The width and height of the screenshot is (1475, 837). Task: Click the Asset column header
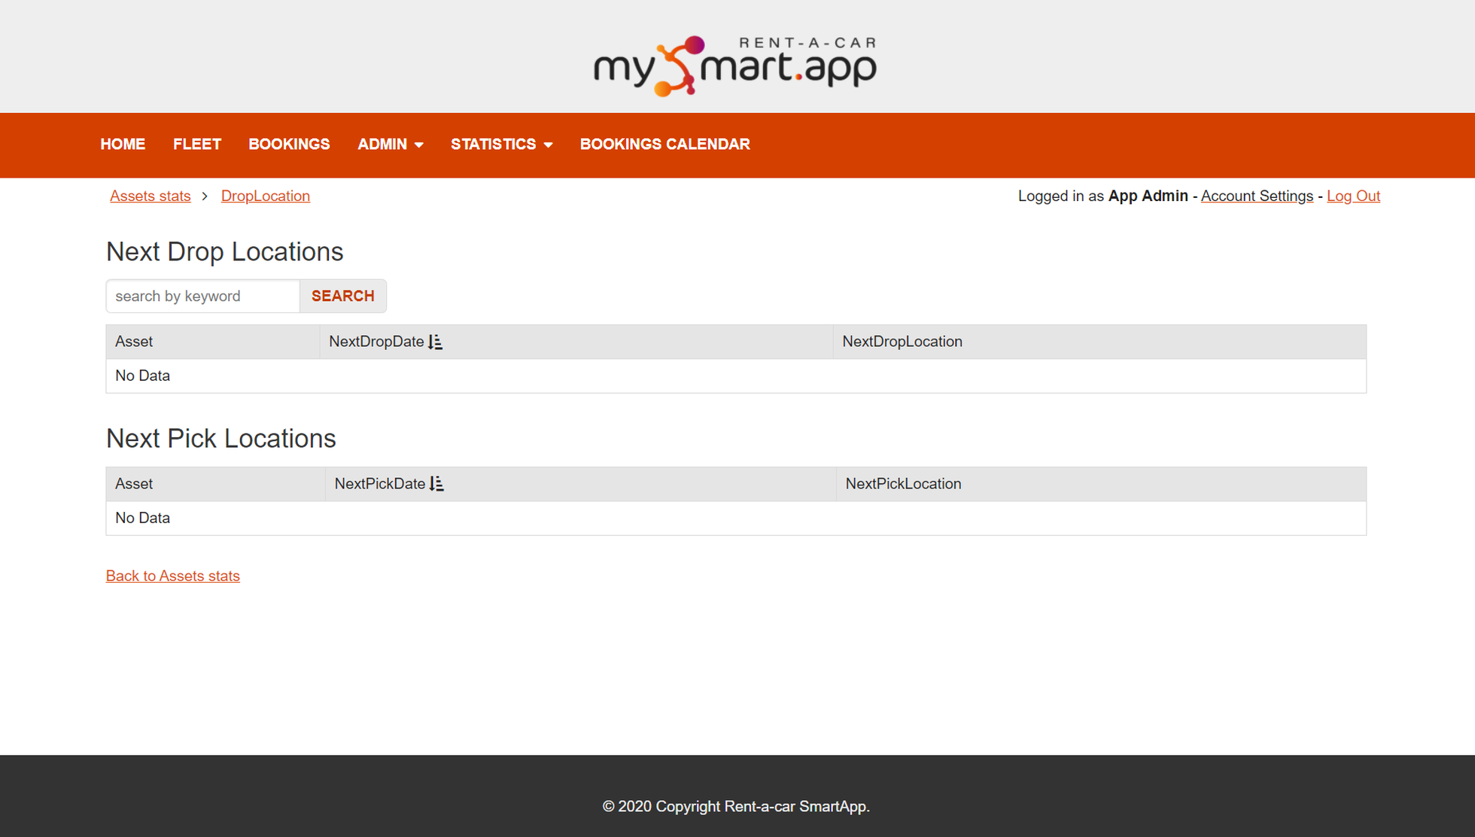[x=134, y=342]
